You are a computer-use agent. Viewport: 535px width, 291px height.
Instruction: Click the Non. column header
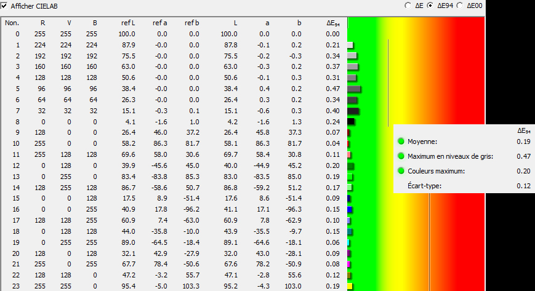pos(12,23)
